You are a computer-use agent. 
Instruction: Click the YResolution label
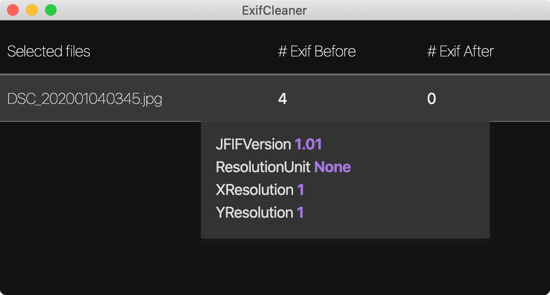[x=254, y=212]
